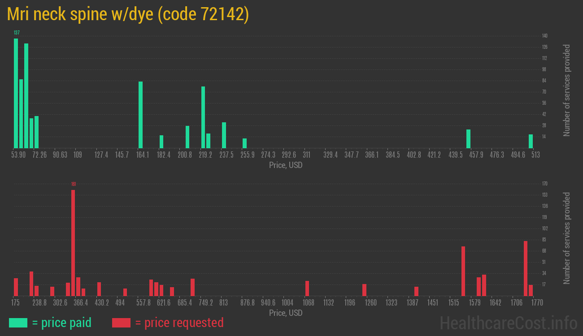The height and width of the screenshot is (336, 583).
Task: Select the tall red bar right of 1515
Action: (x=463, y=271)
